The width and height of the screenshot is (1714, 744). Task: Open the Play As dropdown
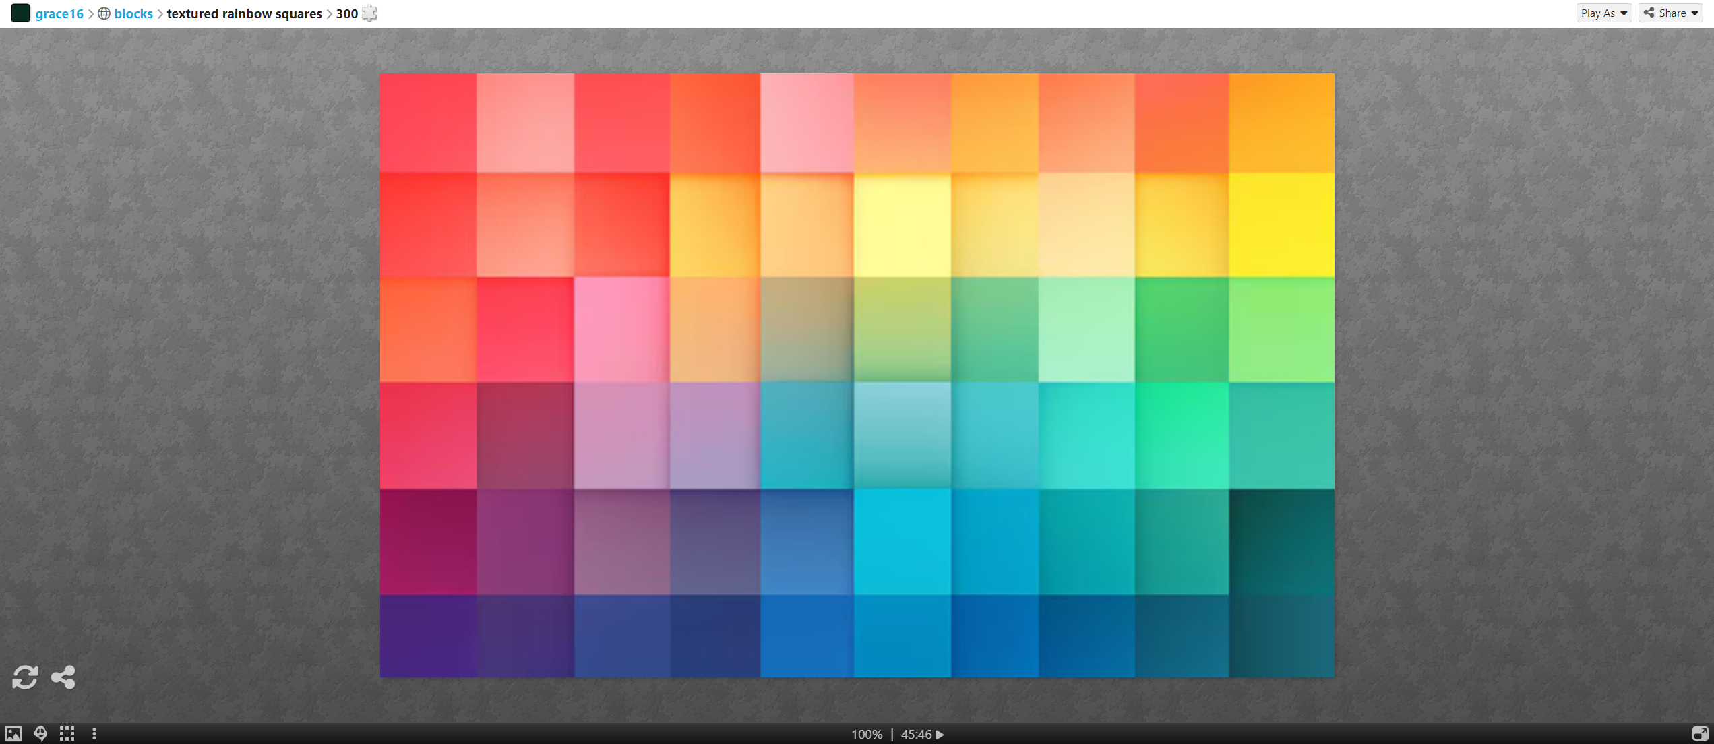tap(1603, 13)
